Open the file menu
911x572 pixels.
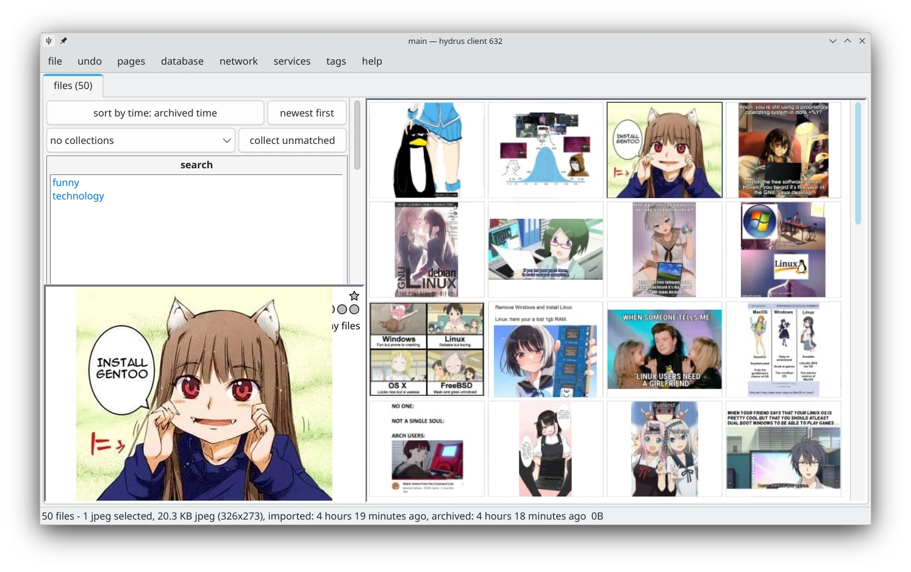click(54, 61)
